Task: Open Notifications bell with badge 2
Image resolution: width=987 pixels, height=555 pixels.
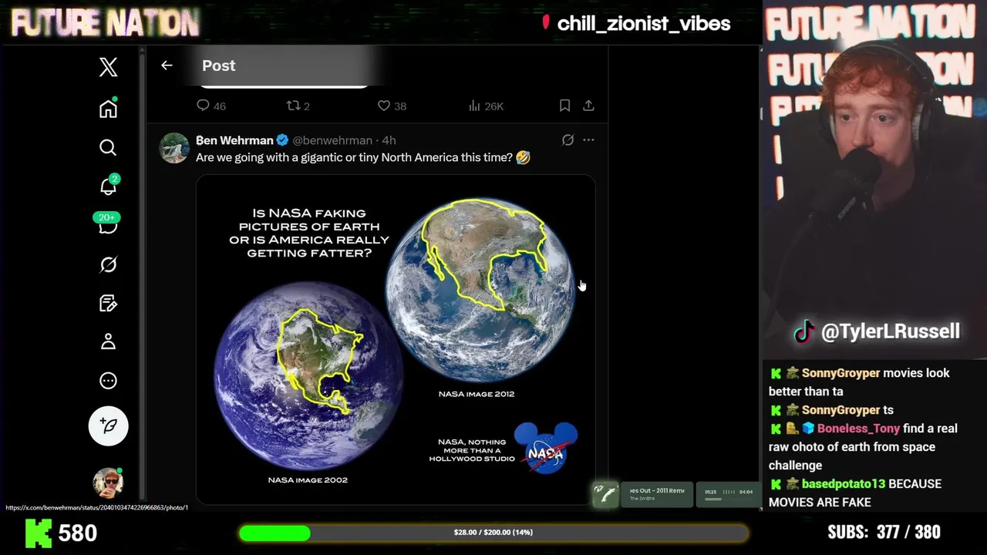Action: coord(109,186)
